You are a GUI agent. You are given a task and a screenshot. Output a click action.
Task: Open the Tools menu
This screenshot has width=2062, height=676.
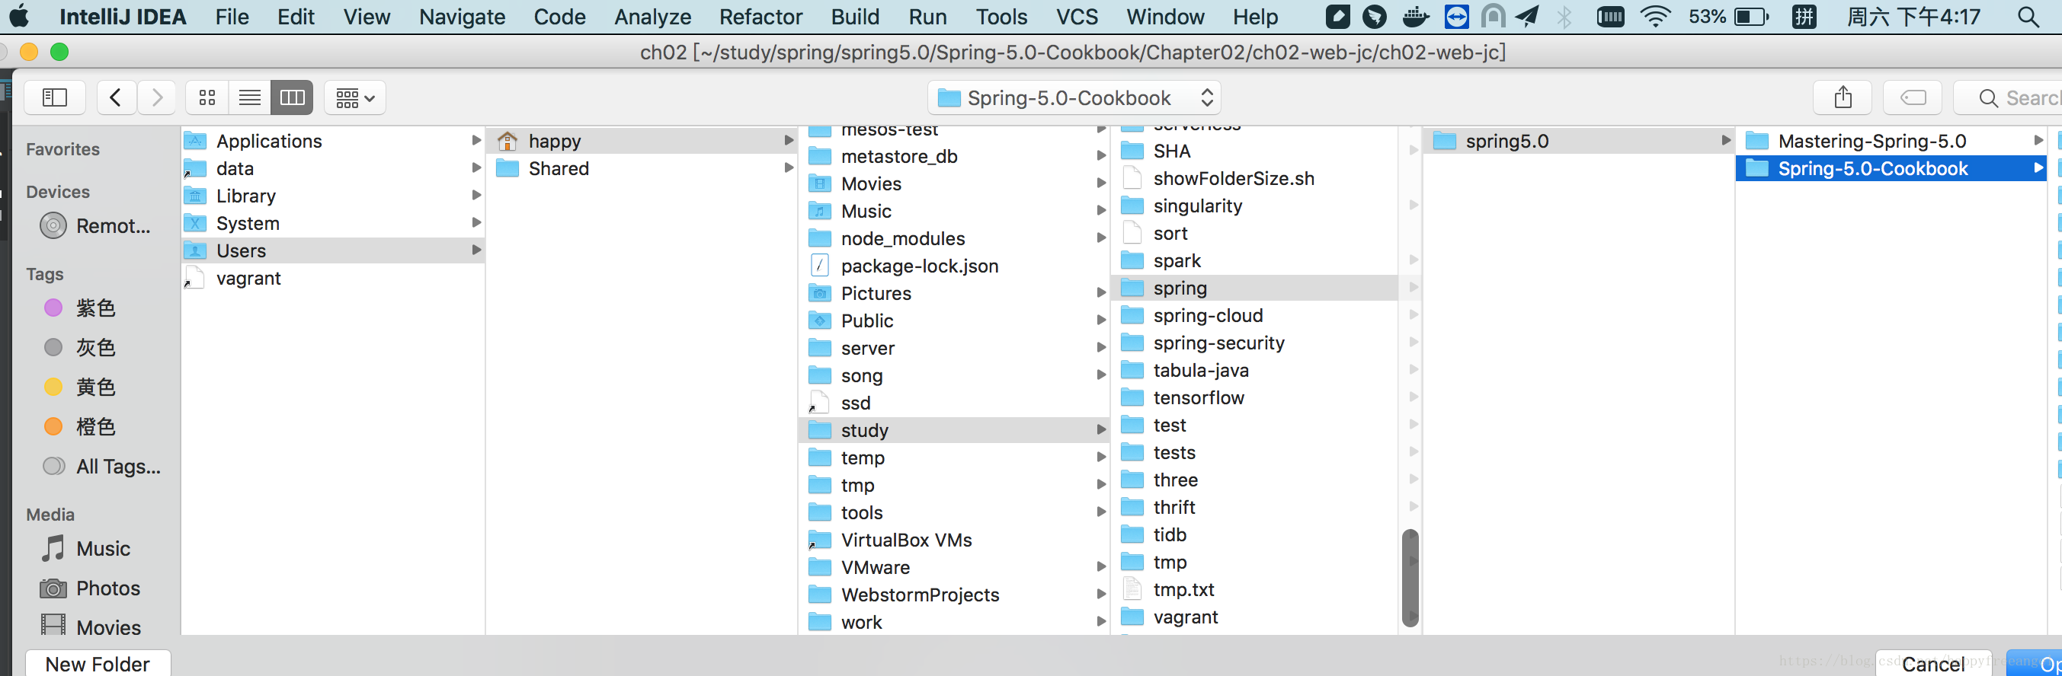click(x=1001, y=17)
